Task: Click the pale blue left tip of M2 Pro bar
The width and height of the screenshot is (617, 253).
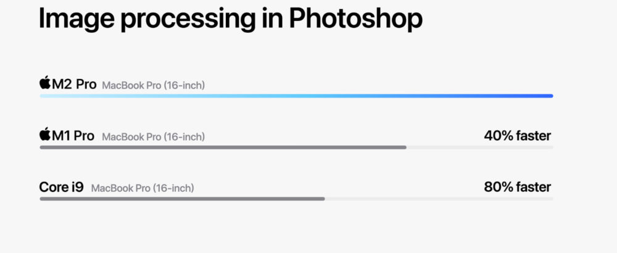Action: (46, 96)
